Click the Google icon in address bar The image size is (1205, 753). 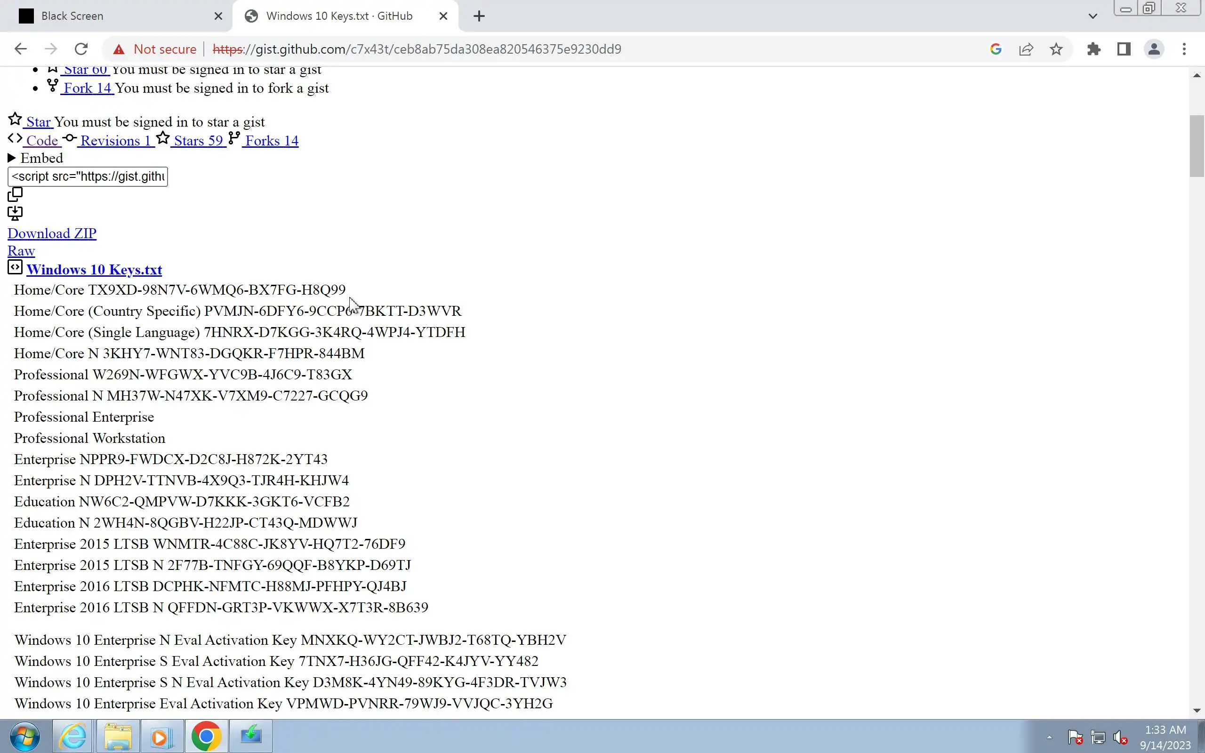pos(996,49)
